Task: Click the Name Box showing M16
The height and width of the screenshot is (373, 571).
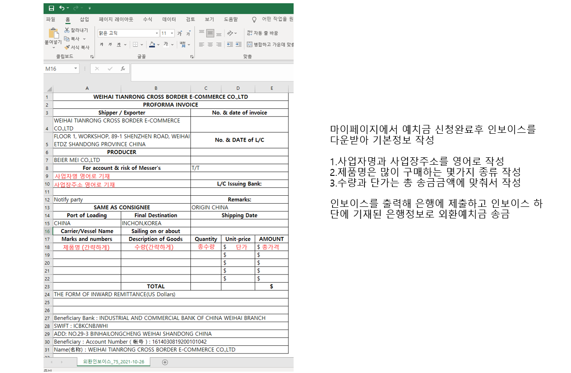Action: click(x=58, y=68)
